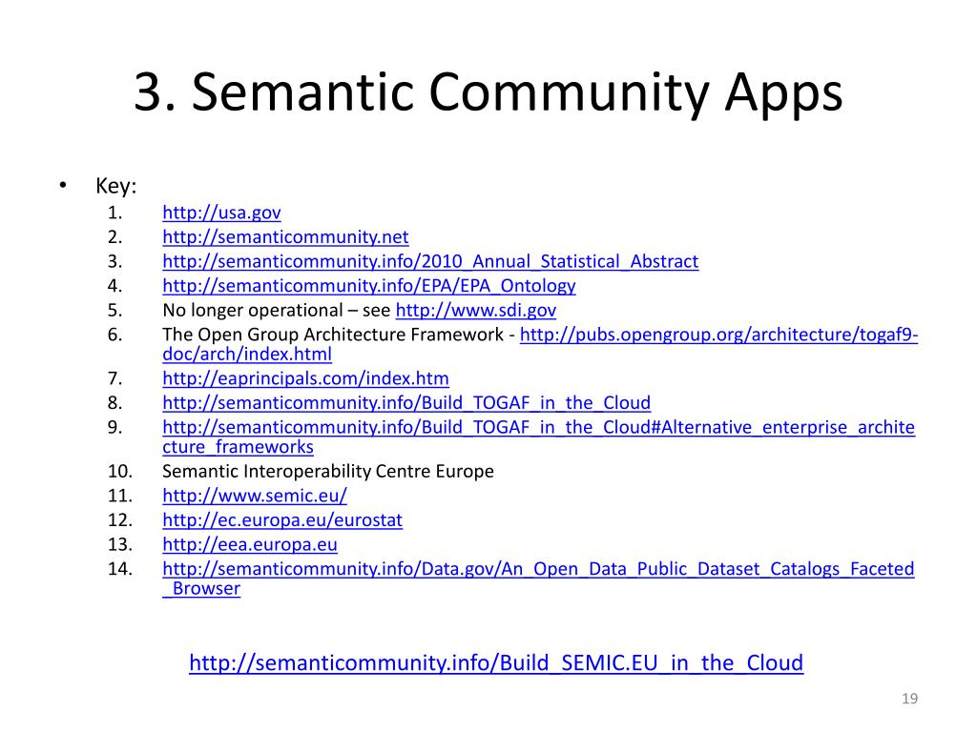Click 'The Open Group Architecture Framework' text

[x=333, y=335]
